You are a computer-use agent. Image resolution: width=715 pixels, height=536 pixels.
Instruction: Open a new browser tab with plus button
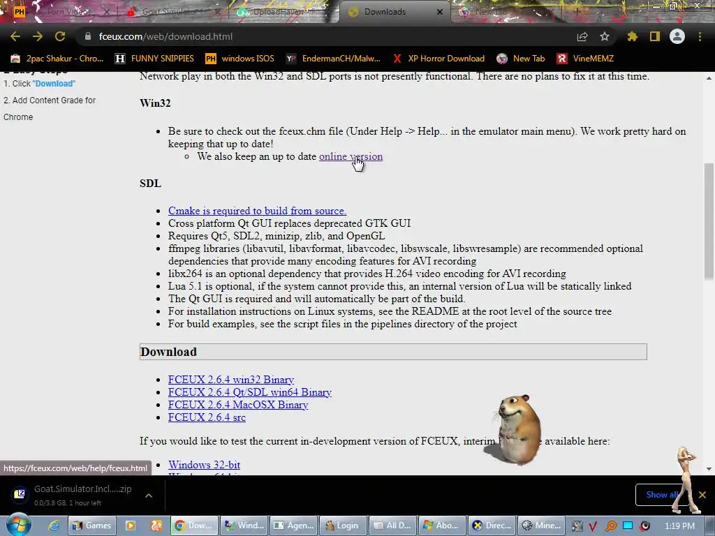click(577, 12)
